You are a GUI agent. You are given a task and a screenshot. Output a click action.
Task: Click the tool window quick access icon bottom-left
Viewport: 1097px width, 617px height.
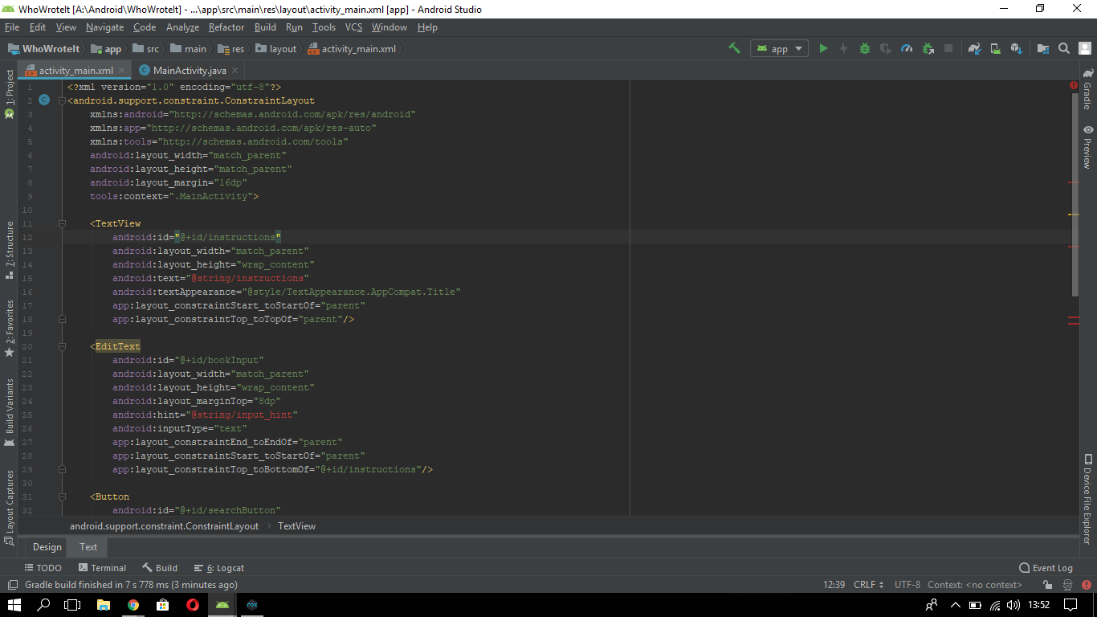point(12,585)
